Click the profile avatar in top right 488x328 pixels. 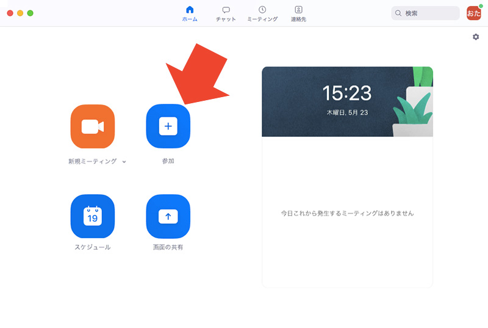pyautogui.click(x=473, y=13)
